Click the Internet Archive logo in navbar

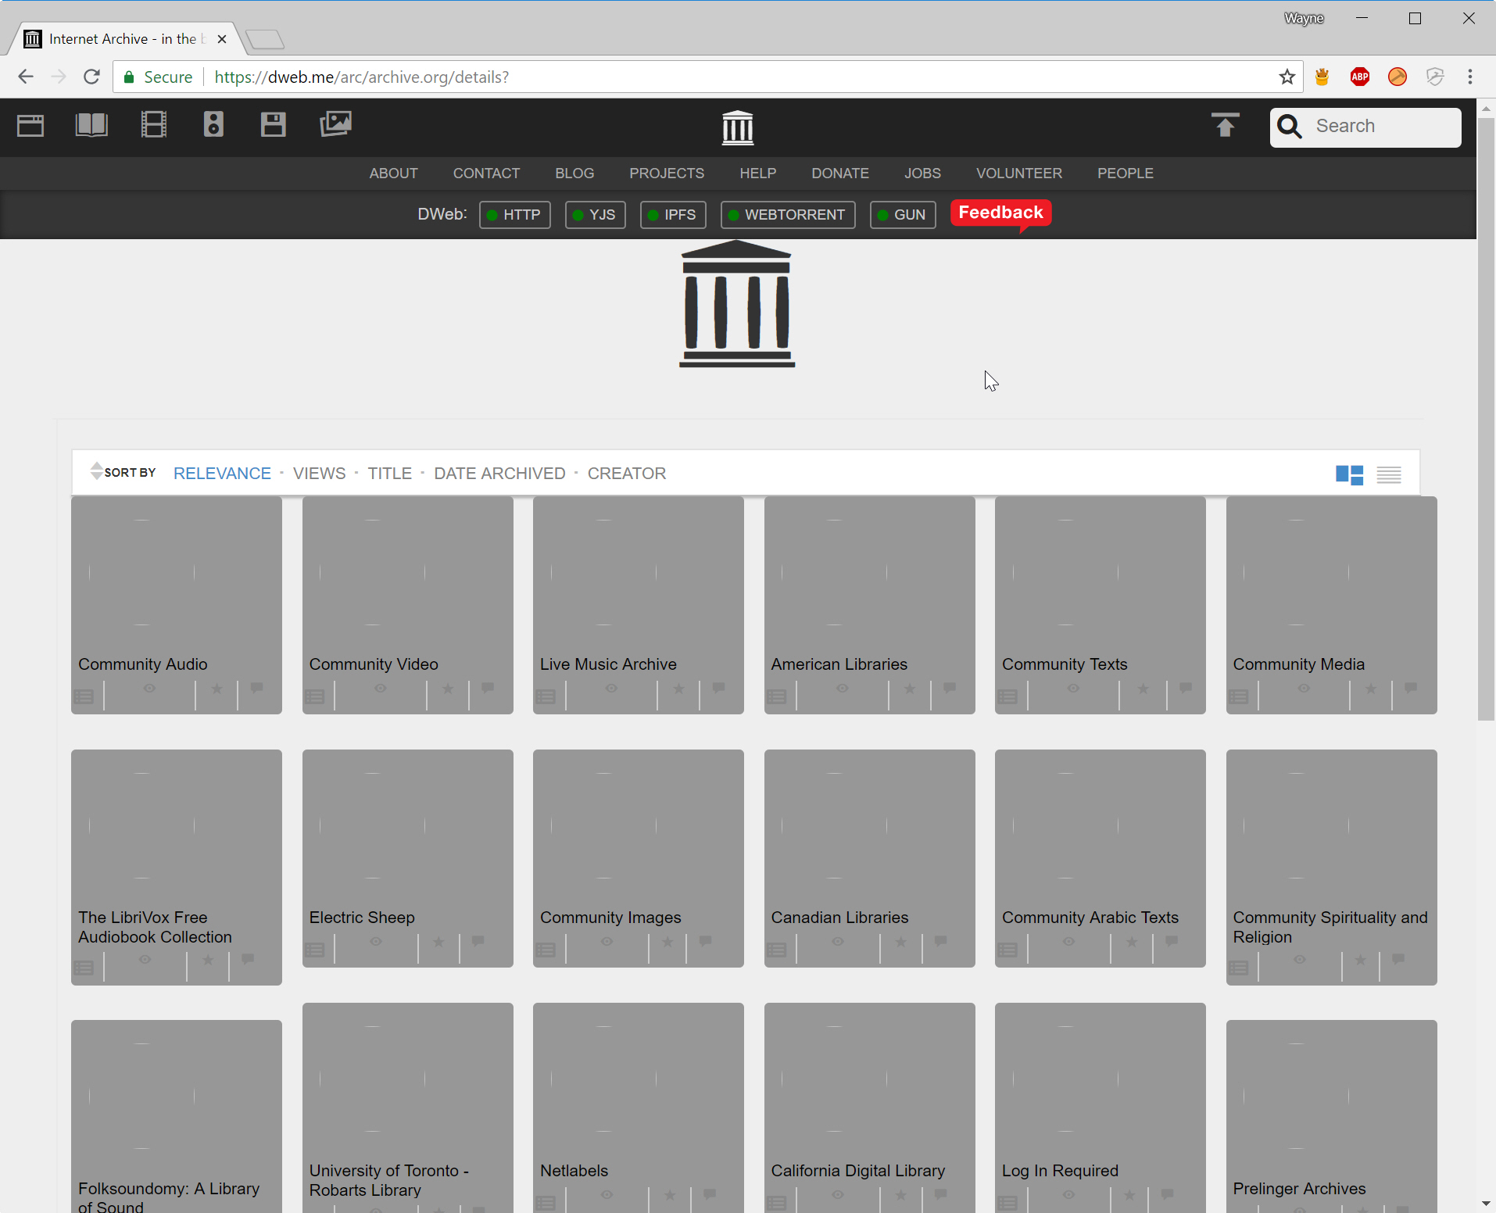coord(737,127)
